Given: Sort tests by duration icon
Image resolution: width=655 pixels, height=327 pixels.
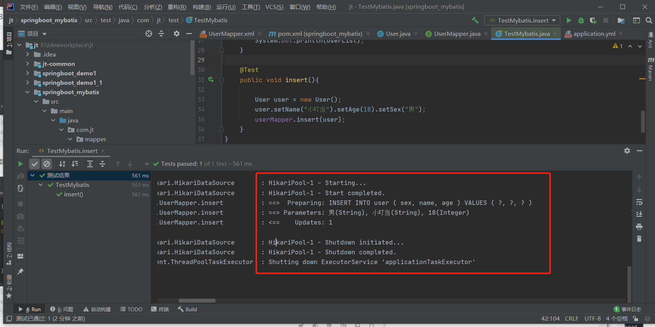Looking at the screenshot, I should coord(75,164).
